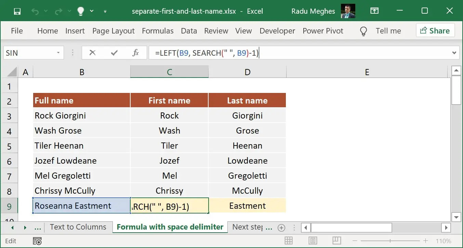Switch to the Formulas ribbon tab
463x248 pixels.
(158, 31)
